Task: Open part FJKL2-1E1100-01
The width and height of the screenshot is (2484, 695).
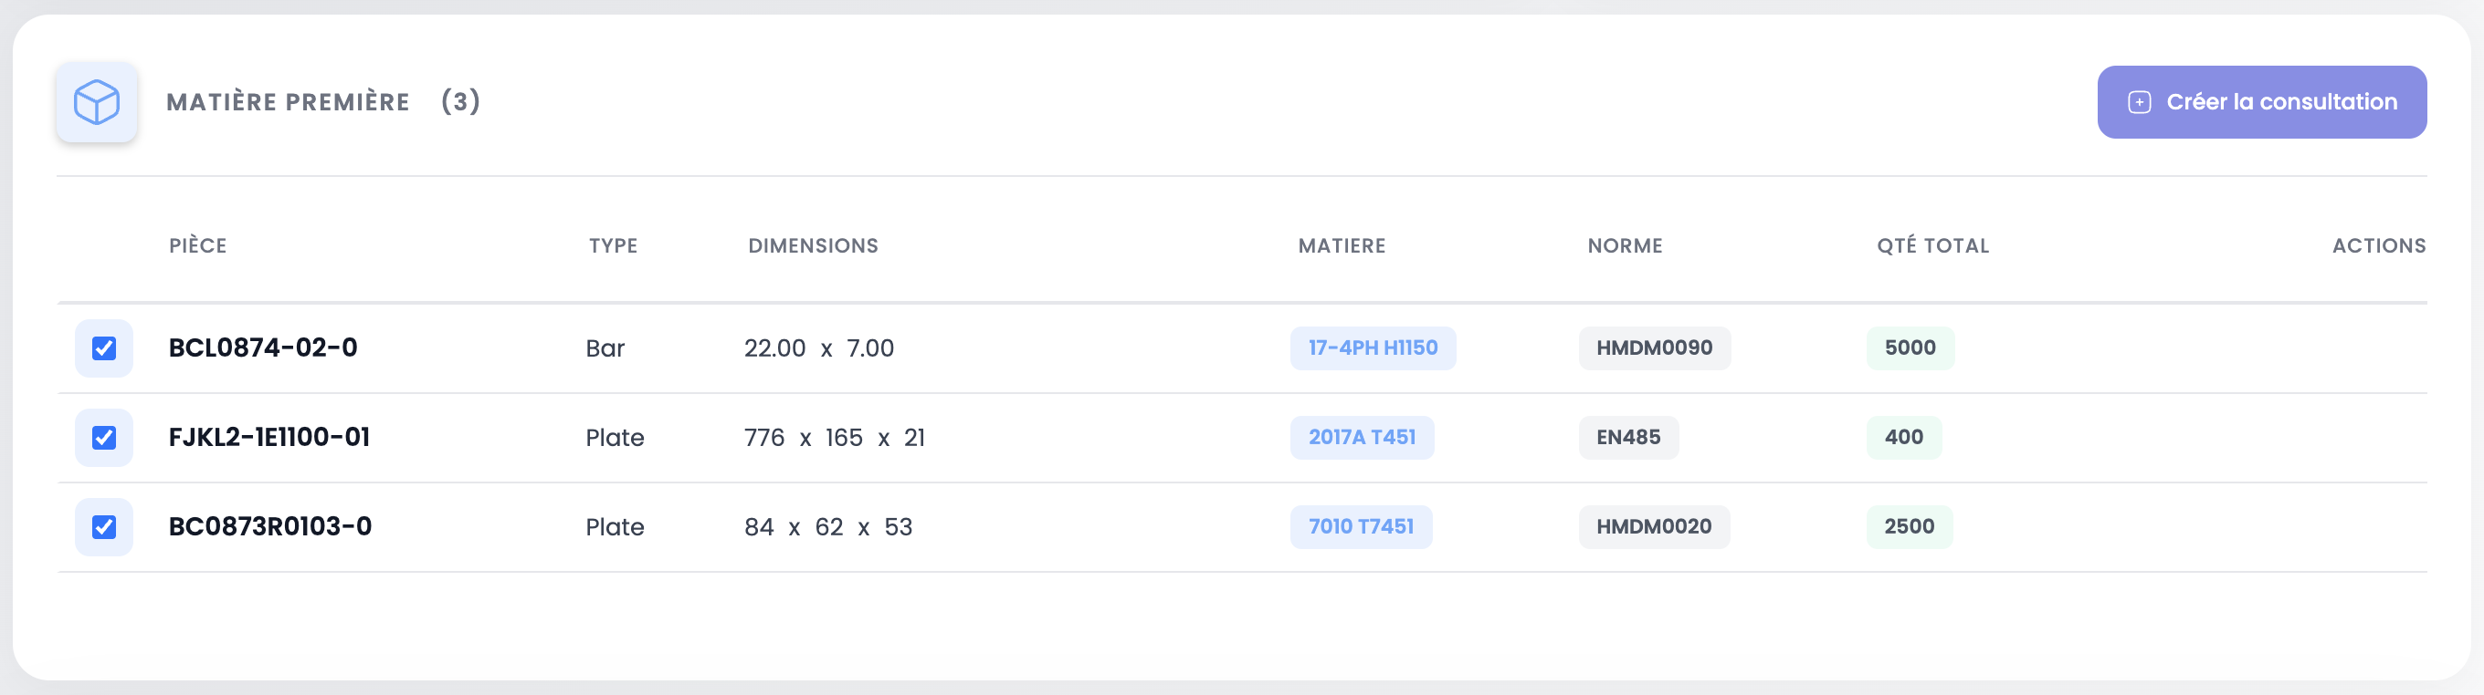Action: [269, 437]
